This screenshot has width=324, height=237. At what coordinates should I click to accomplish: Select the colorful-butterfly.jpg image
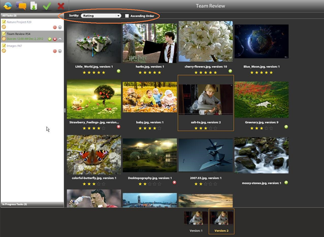pos(94,155)
